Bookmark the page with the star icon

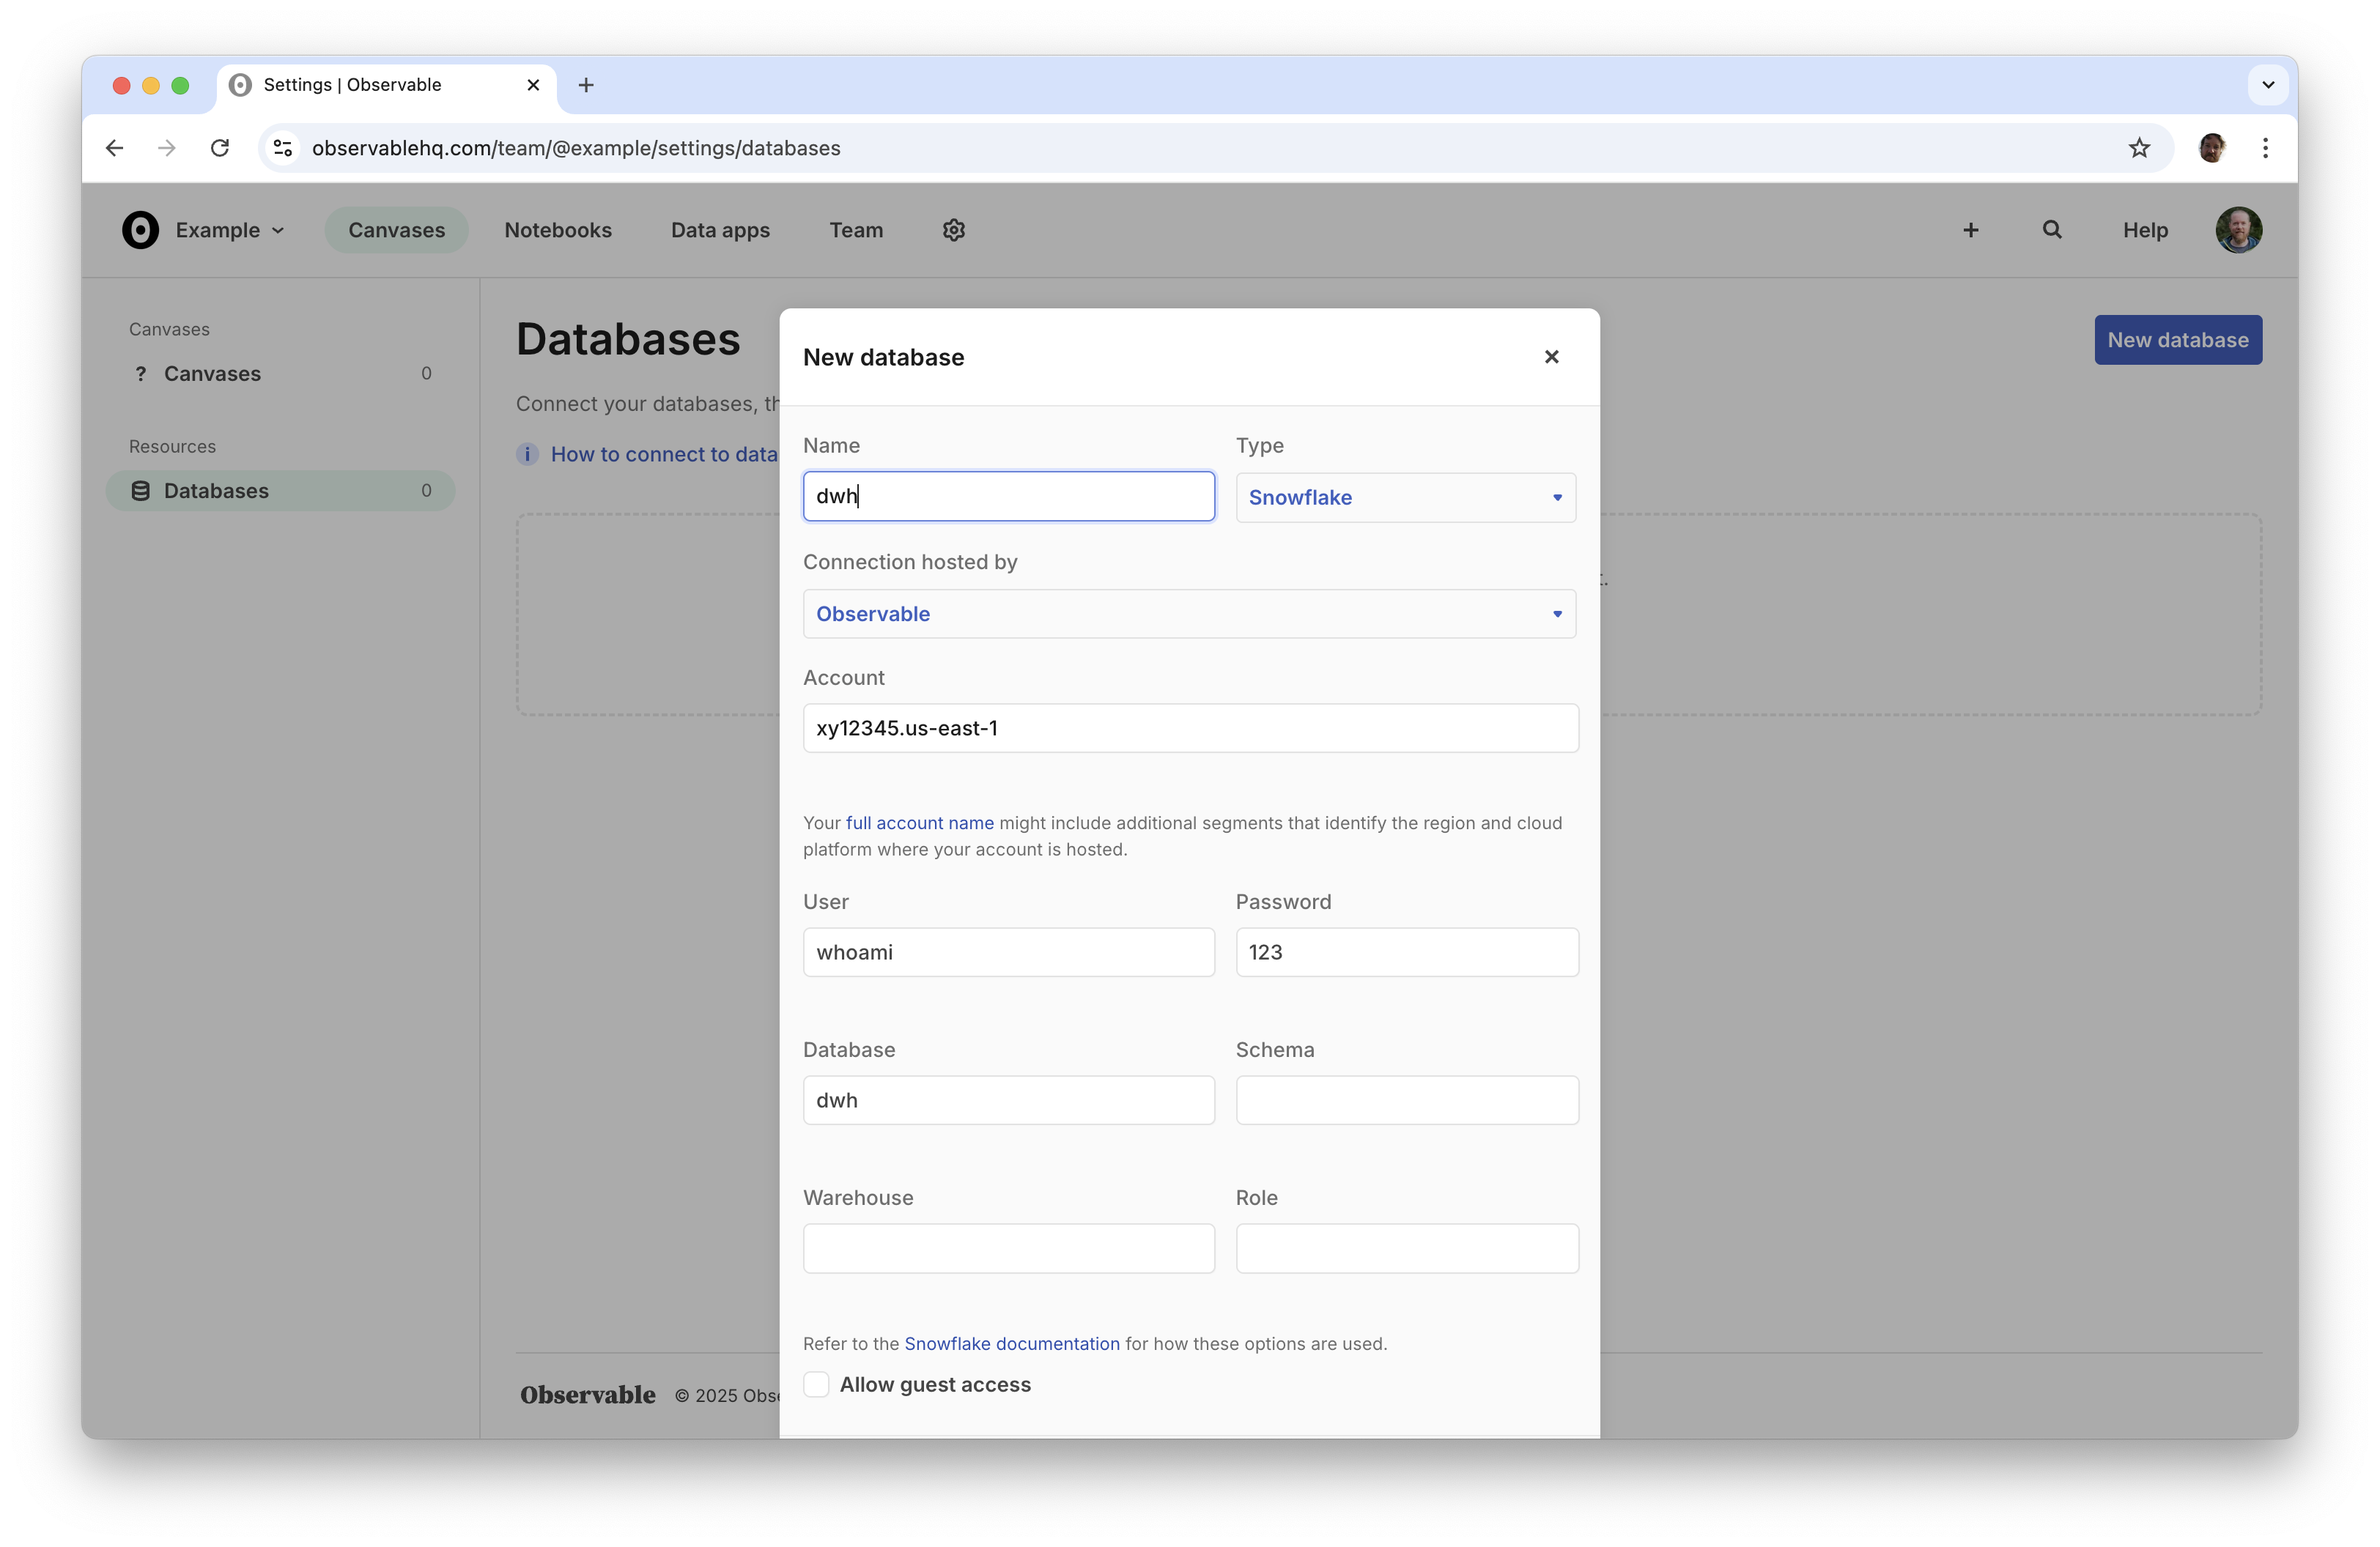pos(2139,147)
